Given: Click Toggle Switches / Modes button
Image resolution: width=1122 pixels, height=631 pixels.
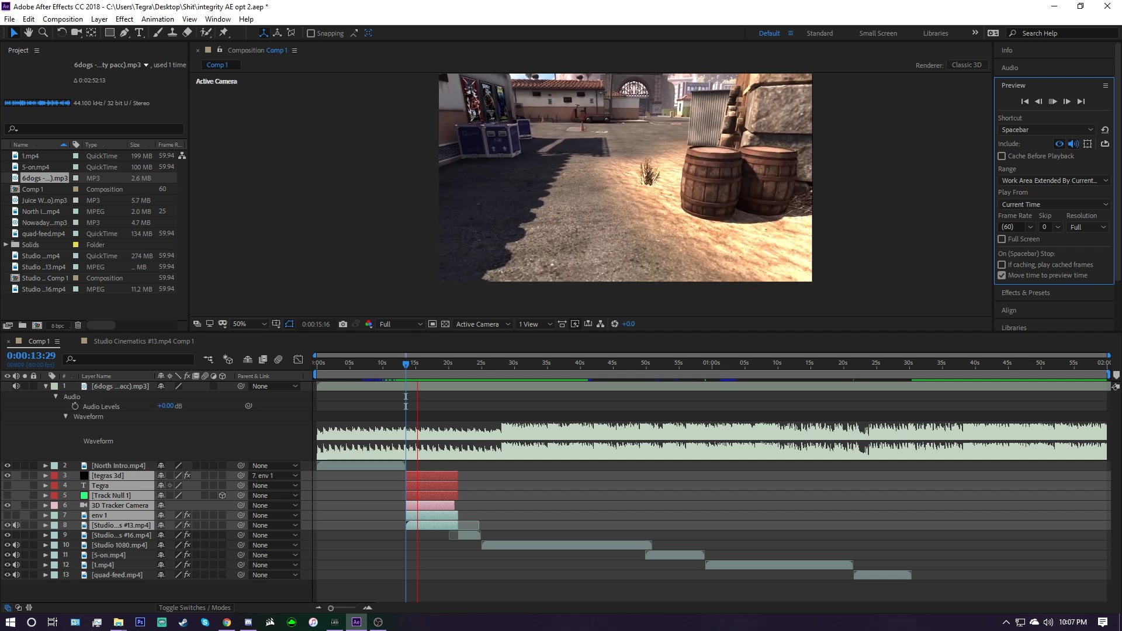Looking at the screenshot, I should click(x=195, y=608).
